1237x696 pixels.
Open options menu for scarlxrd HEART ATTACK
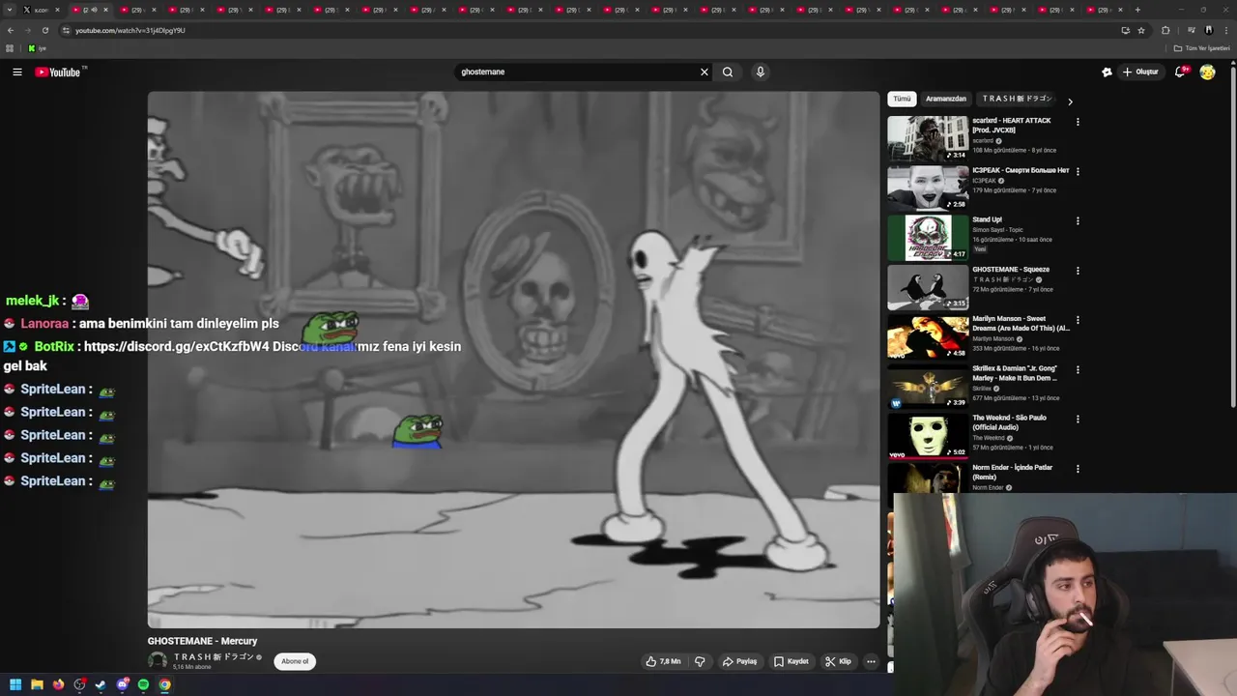[x=1078, y=122]
